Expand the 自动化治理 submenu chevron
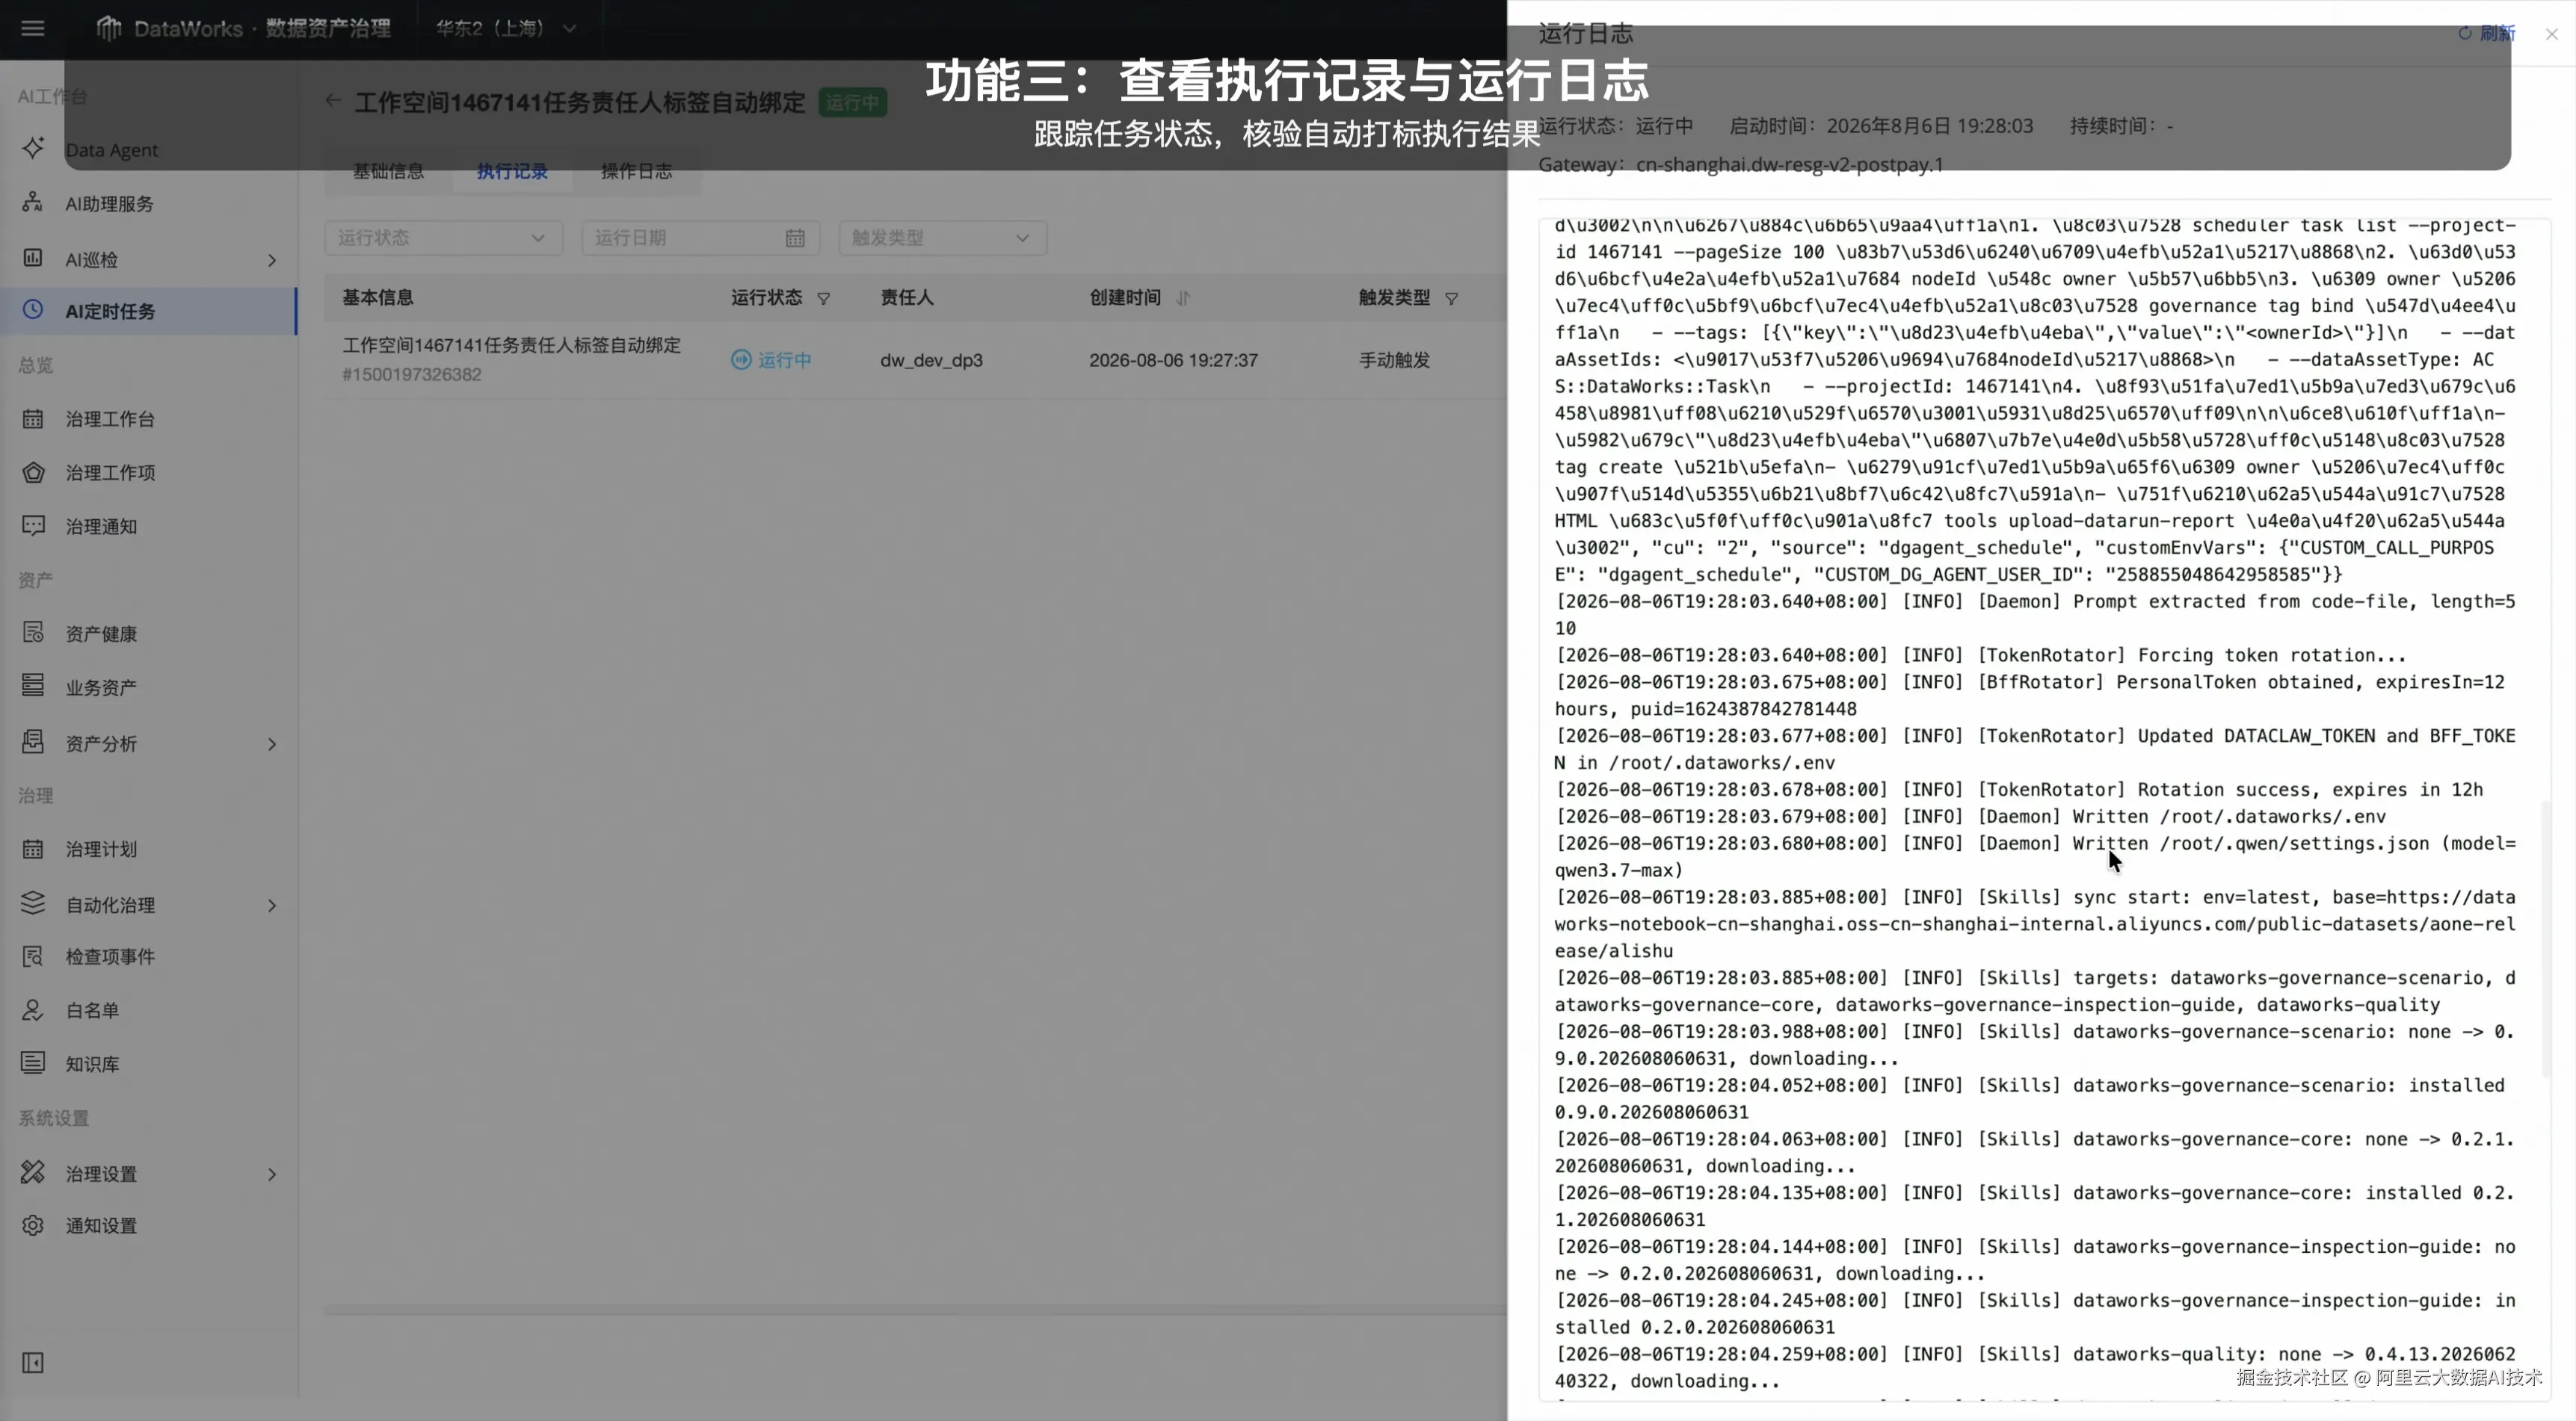2576x1421 pixels. 271,905
